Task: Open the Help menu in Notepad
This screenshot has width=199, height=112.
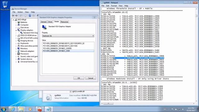Action: point(126,6)
